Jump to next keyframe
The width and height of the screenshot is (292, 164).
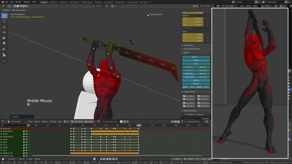coord(113,159)
